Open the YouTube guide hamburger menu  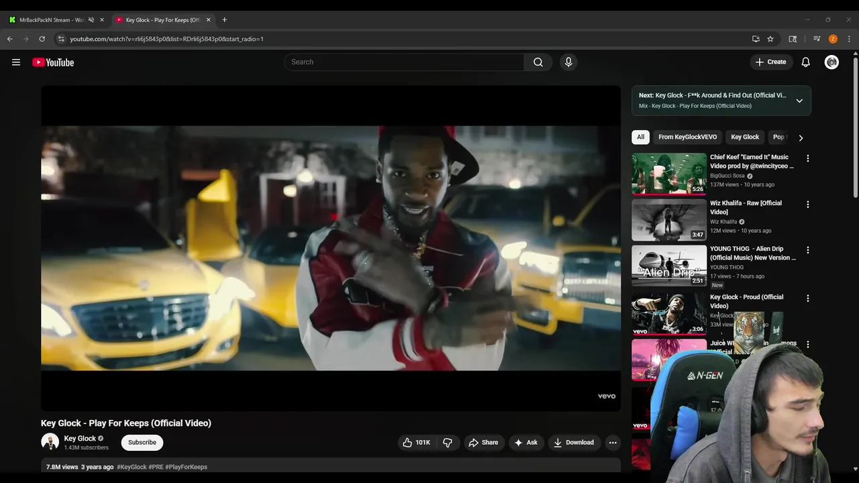pyautogui.click(x=16, y=62)
